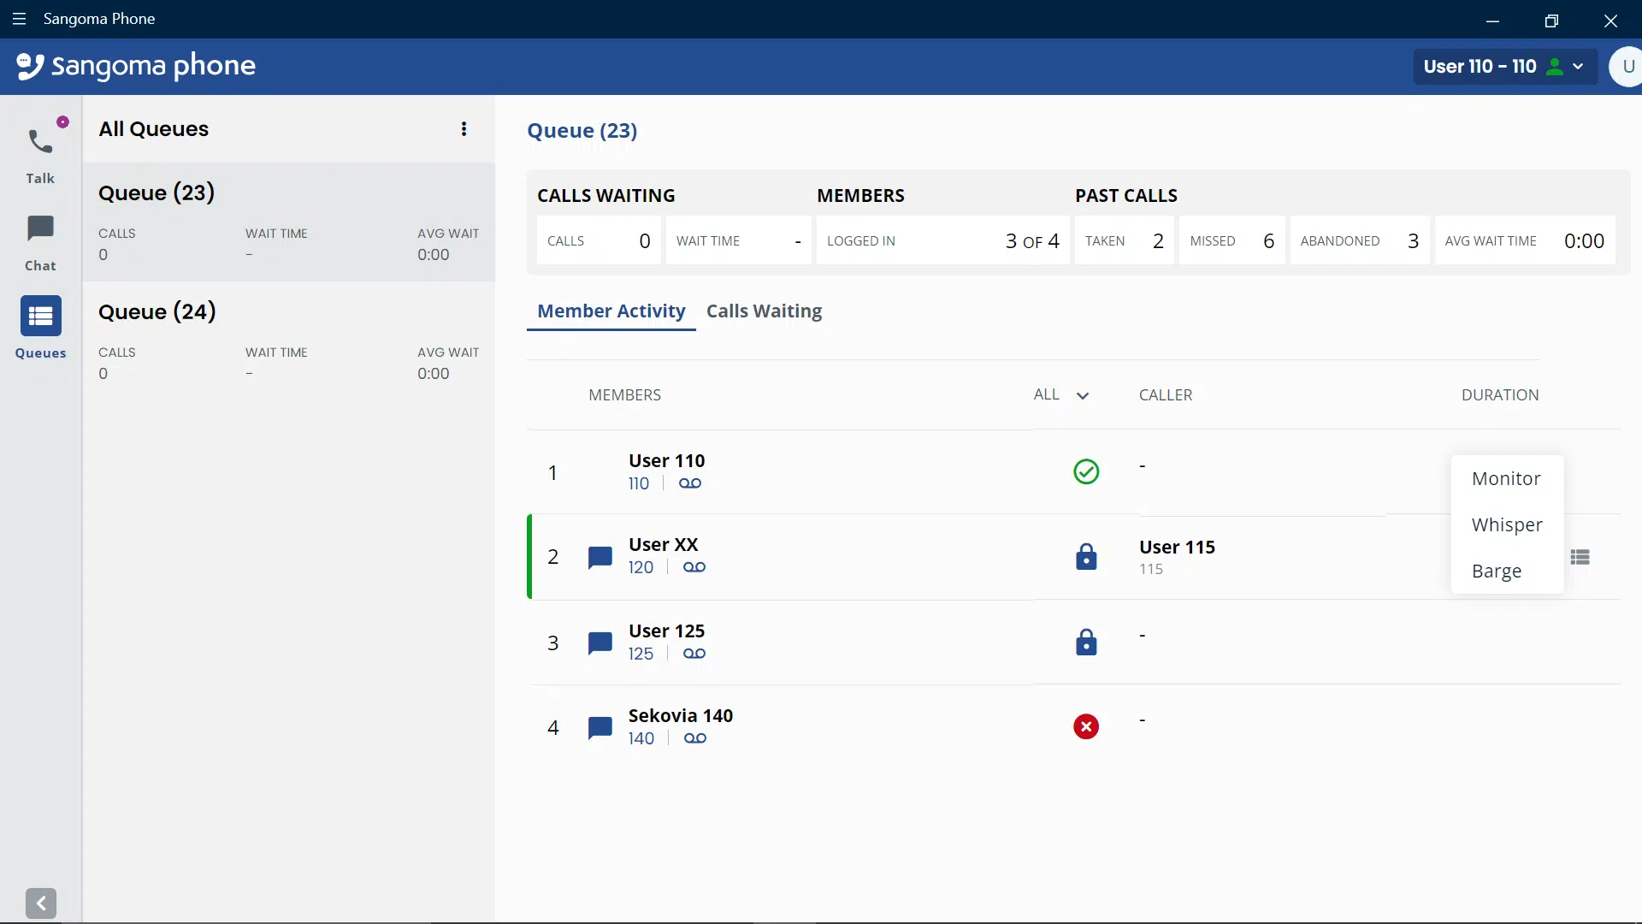Click red unavailable icon for Sekovia 140
1642x924 pixels.
coord(1086,726)
